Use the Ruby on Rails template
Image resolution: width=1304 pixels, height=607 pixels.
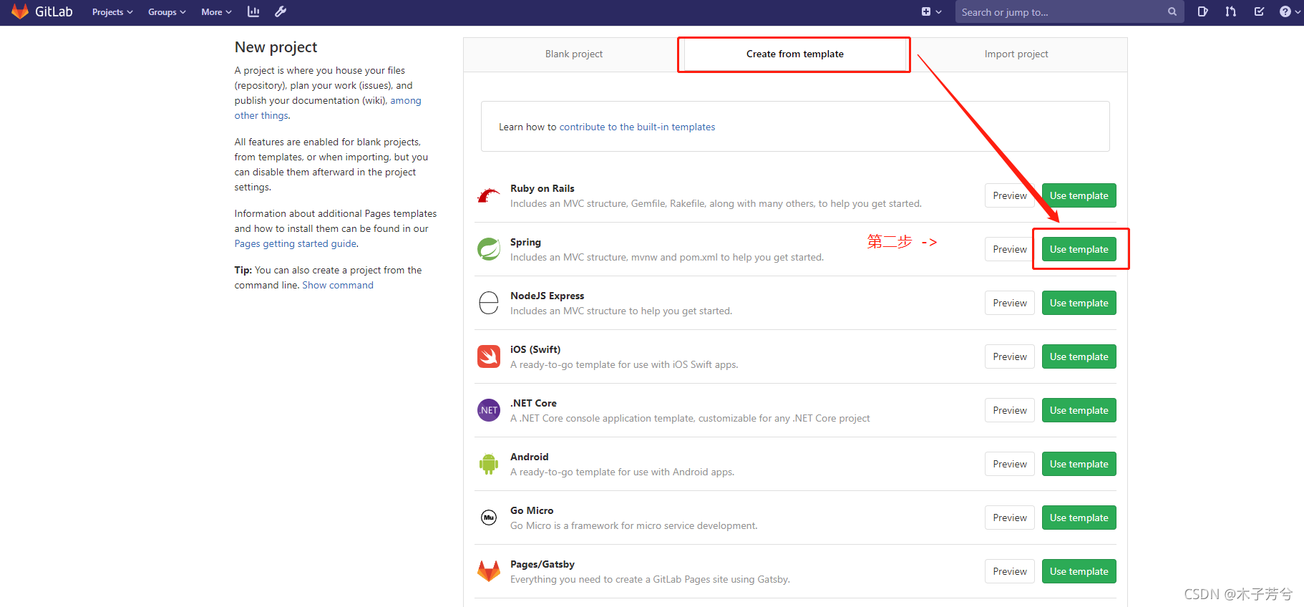pyautogui.click(x=1079, y=195)
